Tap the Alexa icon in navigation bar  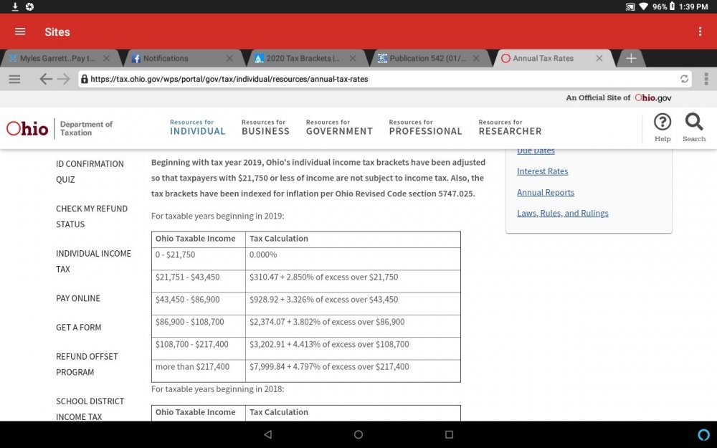point(704,434)
